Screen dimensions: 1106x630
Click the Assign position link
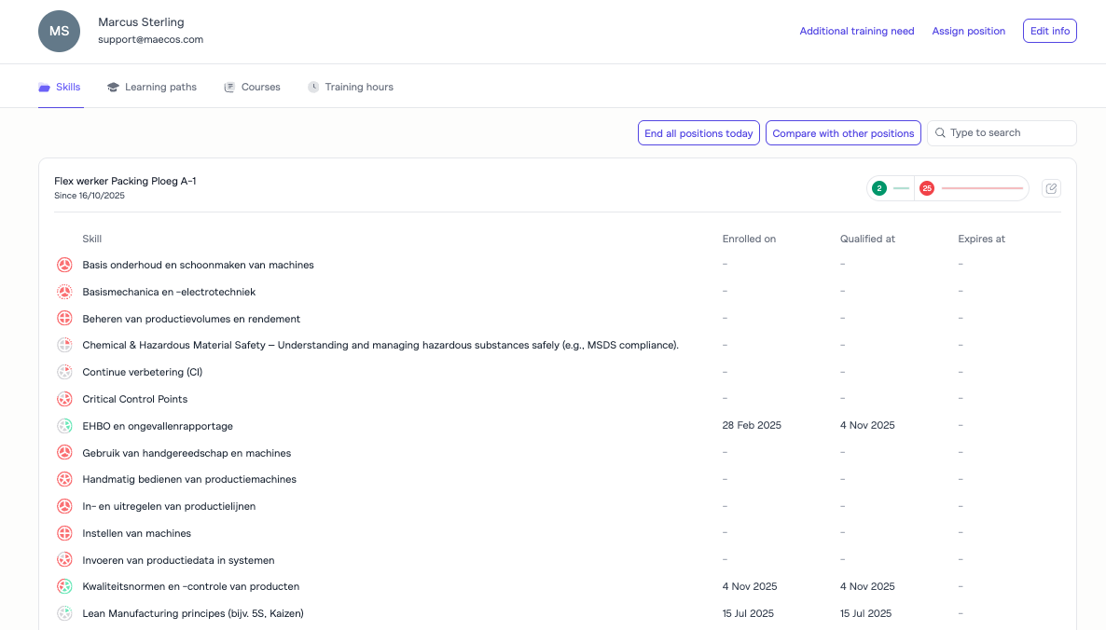tap(968, 31)
